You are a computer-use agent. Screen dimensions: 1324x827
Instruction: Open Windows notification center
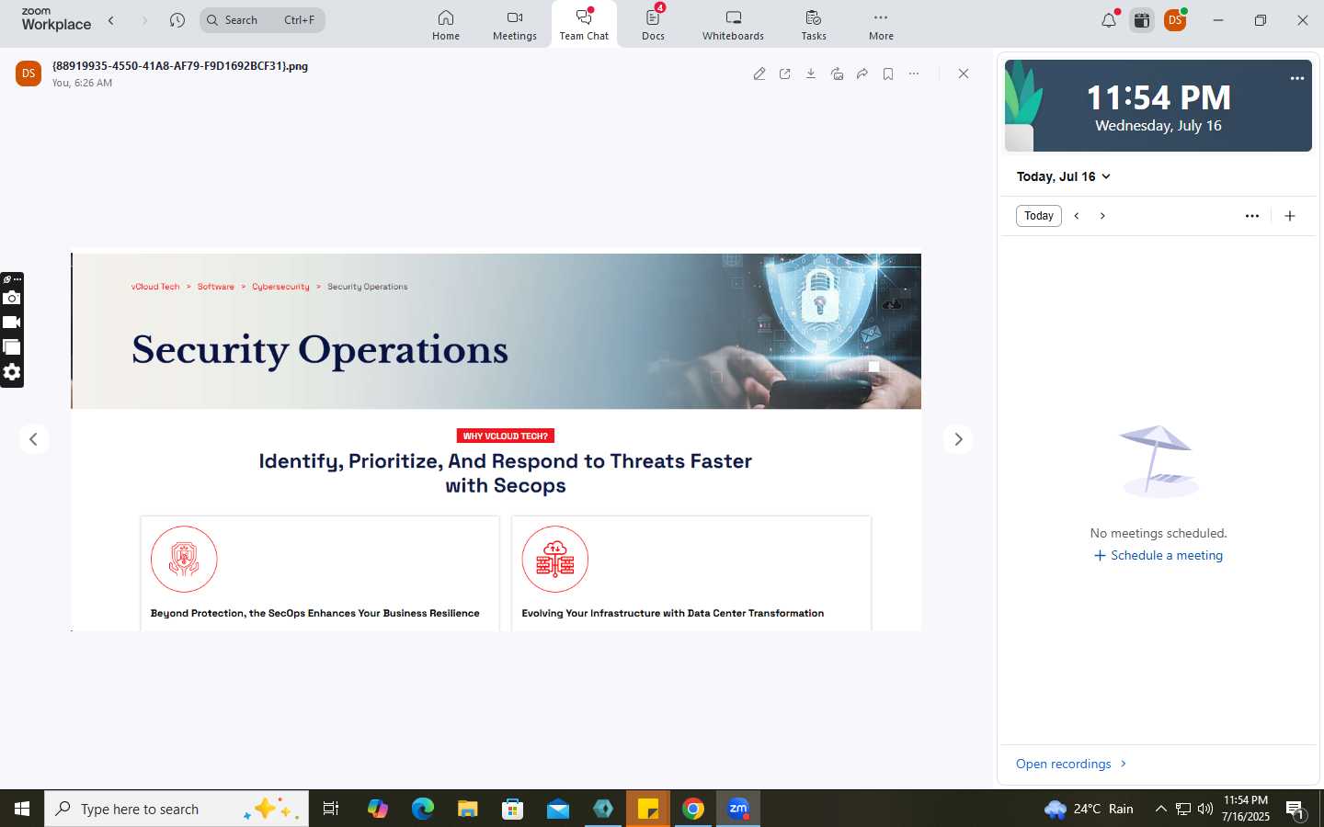click(1295, 810)
